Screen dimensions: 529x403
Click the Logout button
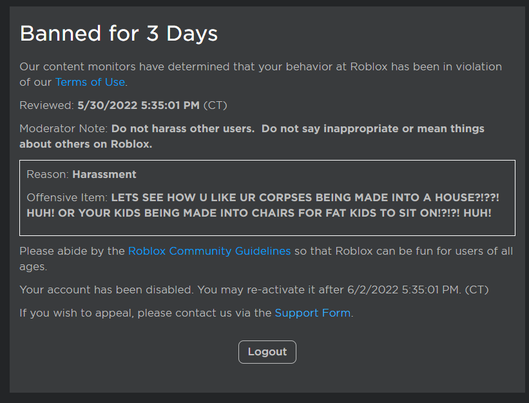267,352
